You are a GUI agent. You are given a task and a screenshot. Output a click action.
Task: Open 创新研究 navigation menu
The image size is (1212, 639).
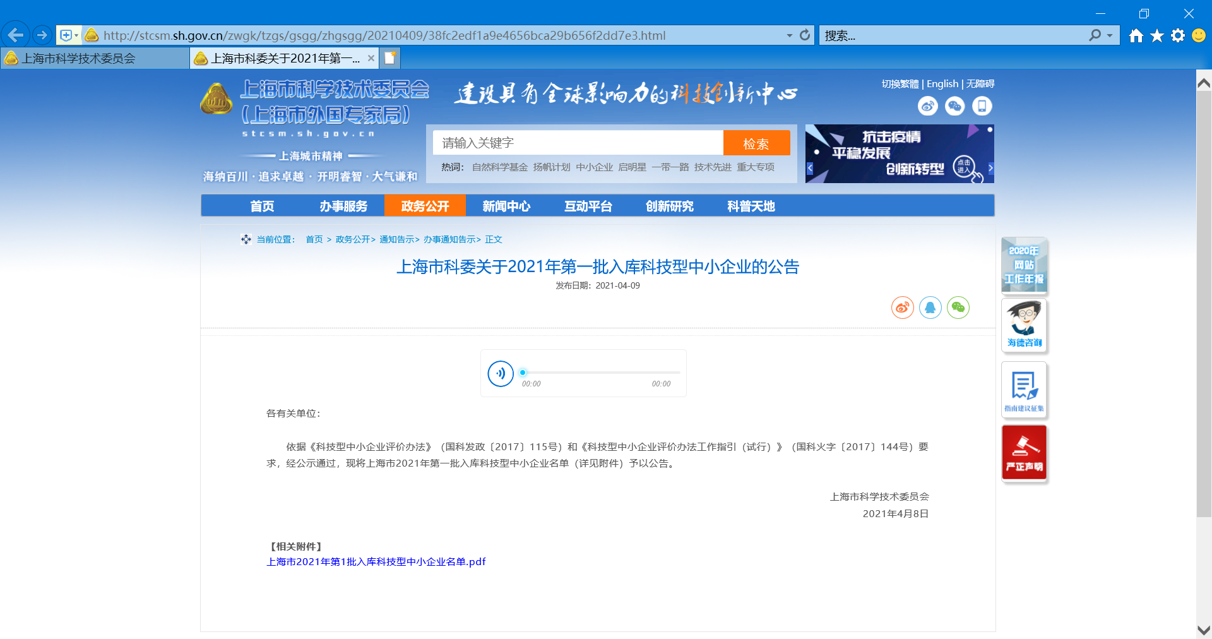click(669, 206)
